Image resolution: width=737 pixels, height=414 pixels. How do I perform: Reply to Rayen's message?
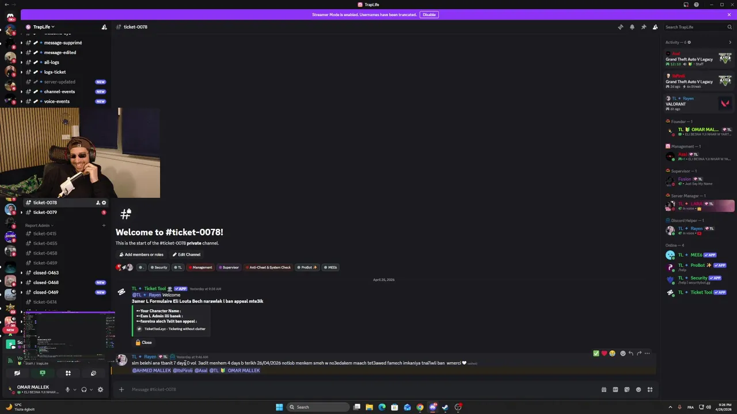630,353
